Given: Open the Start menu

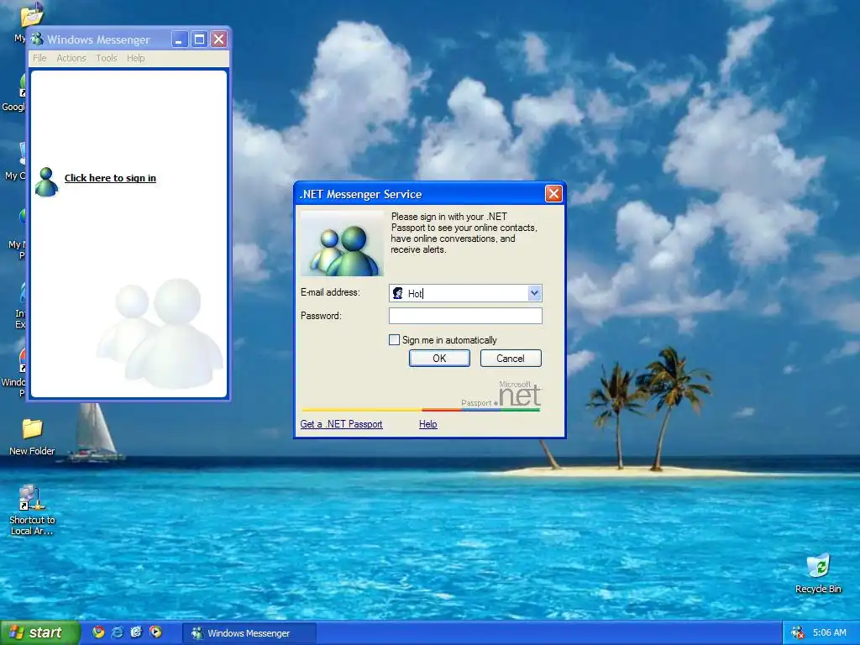Looking at the screenshot, I should [40, 632].
